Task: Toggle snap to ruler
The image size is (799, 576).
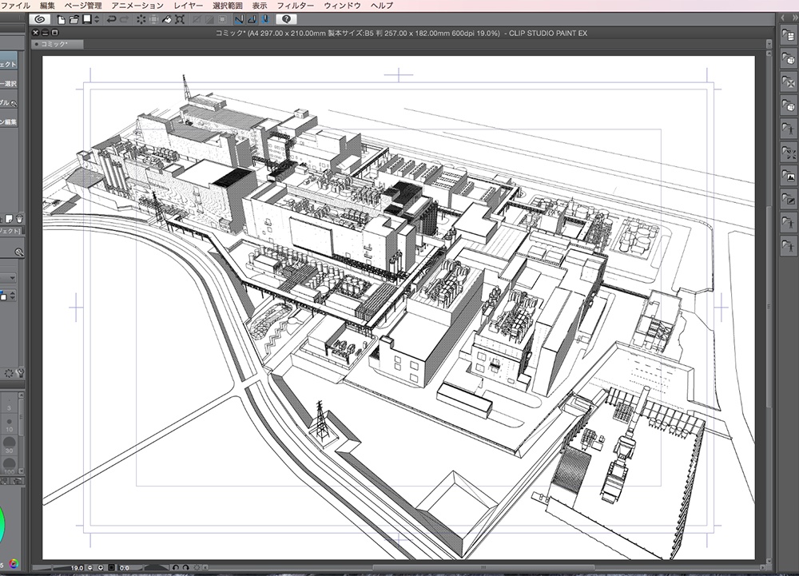Action: tap(238, 18)
